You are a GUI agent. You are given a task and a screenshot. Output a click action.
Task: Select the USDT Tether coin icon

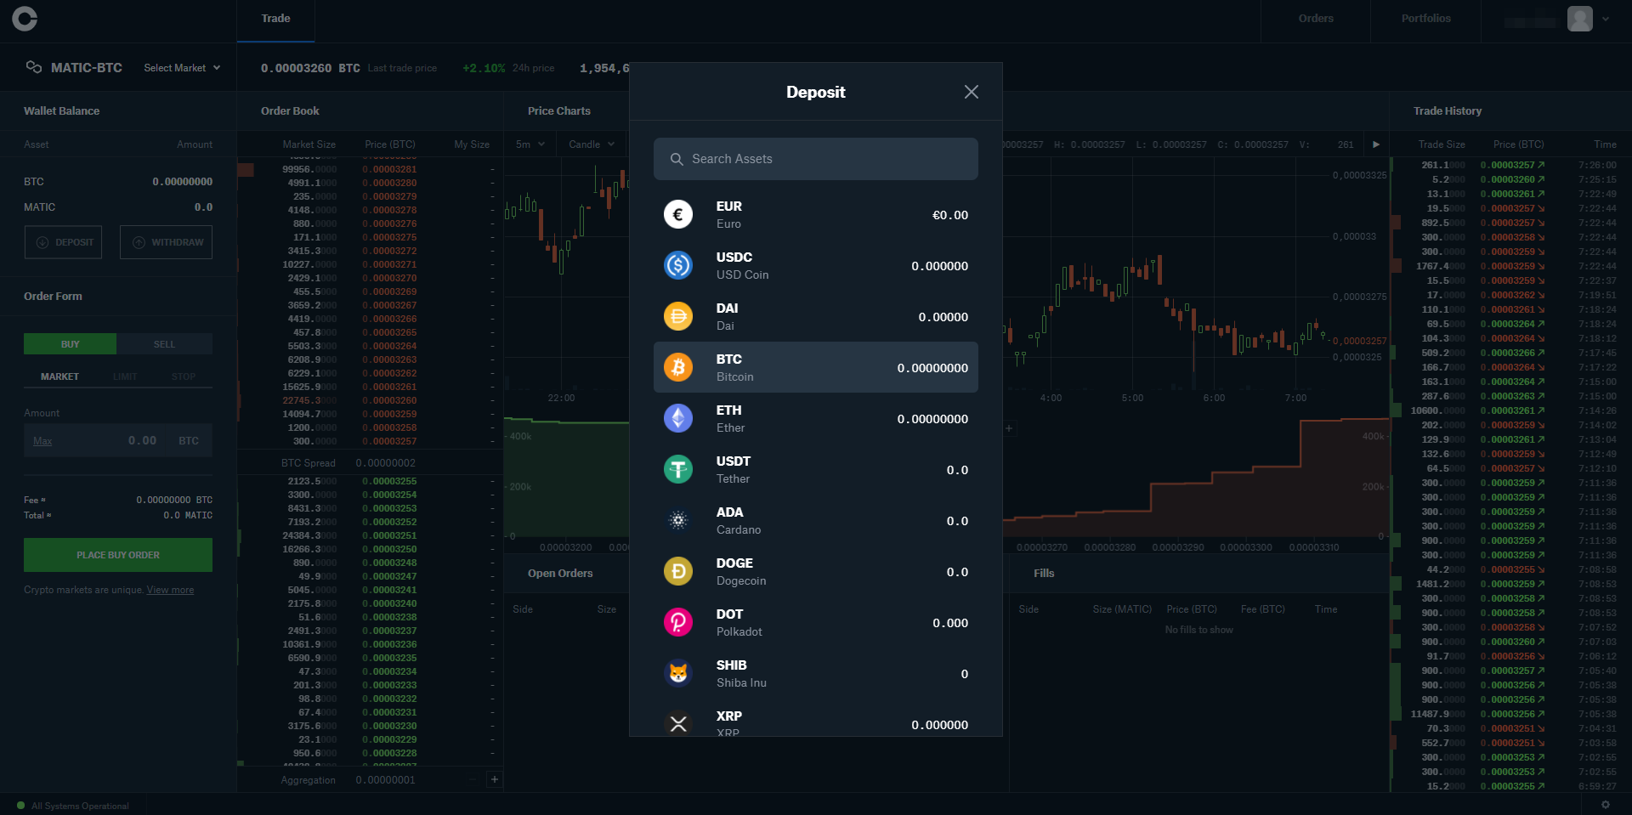click(x=678, y=469)
